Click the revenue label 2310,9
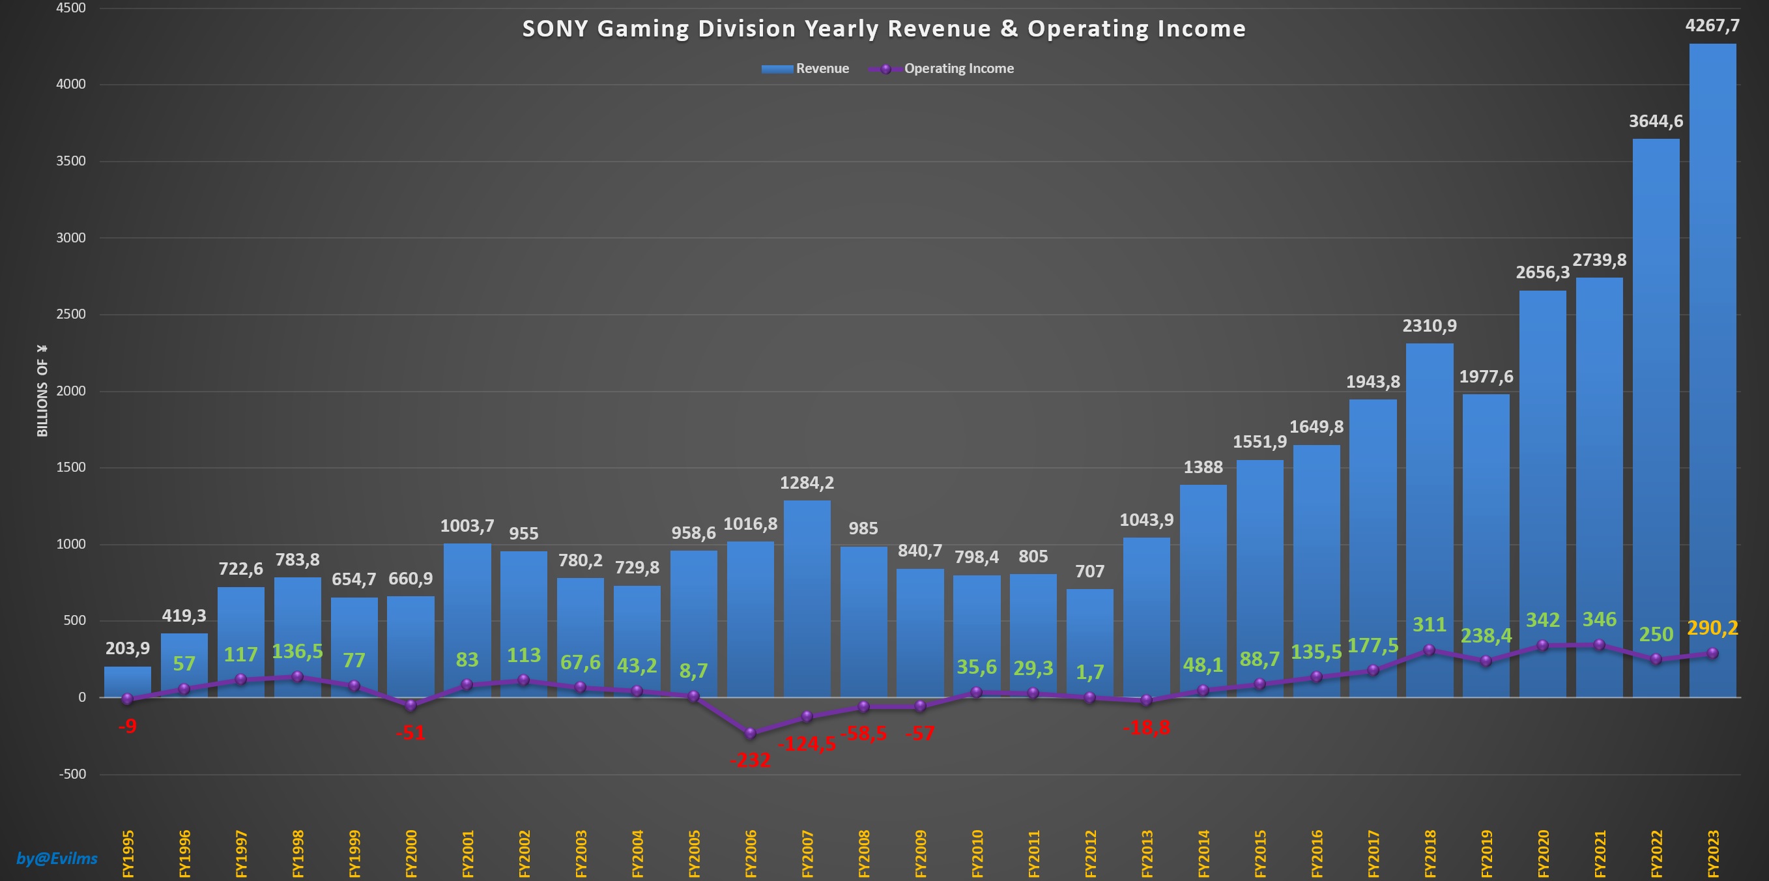This screenshot has width=1769, height=881. [x=1429, y=325]
